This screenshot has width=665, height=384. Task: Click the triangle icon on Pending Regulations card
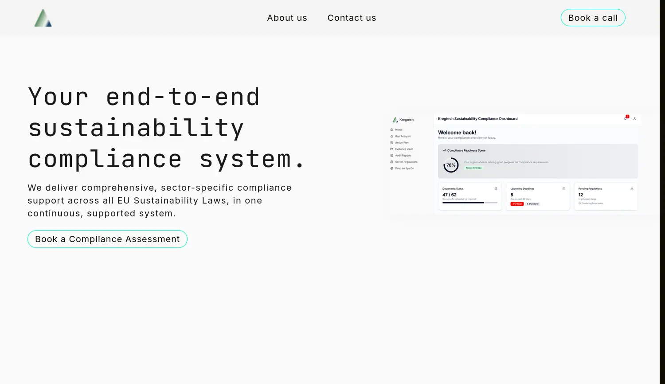pyautogui.click(x=632, y=189)
